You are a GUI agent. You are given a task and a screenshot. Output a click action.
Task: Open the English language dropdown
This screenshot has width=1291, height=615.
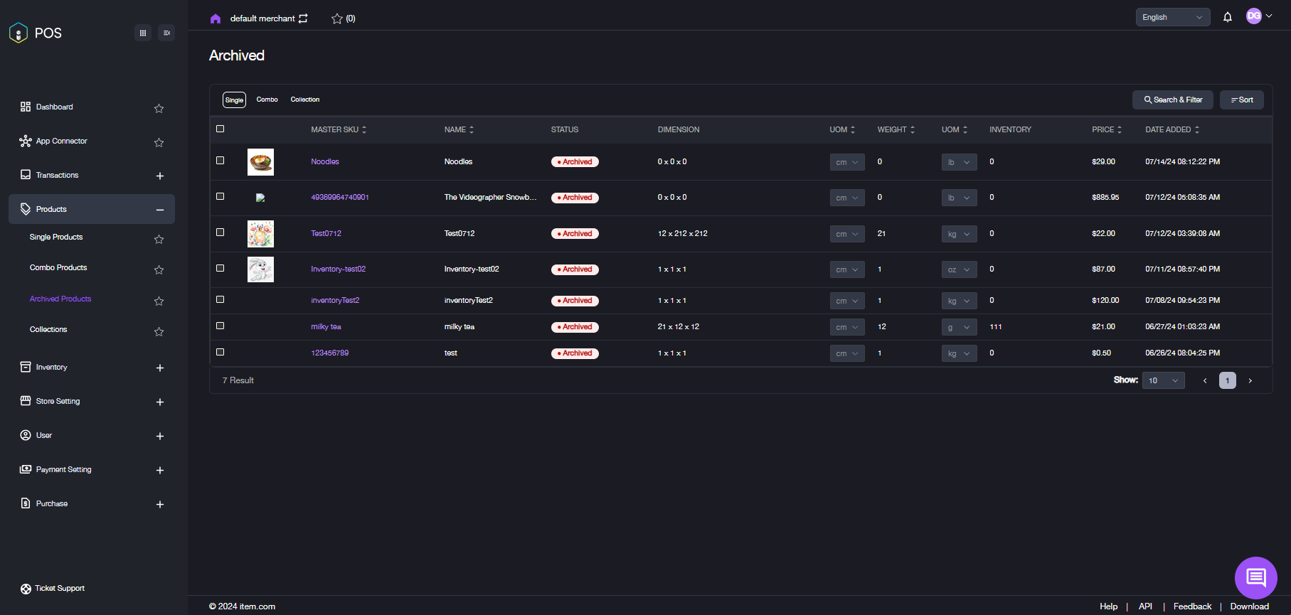(1172, 17)
